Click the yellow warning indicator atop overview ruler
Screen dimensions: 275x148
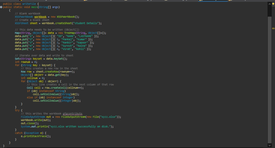[273, 4]
